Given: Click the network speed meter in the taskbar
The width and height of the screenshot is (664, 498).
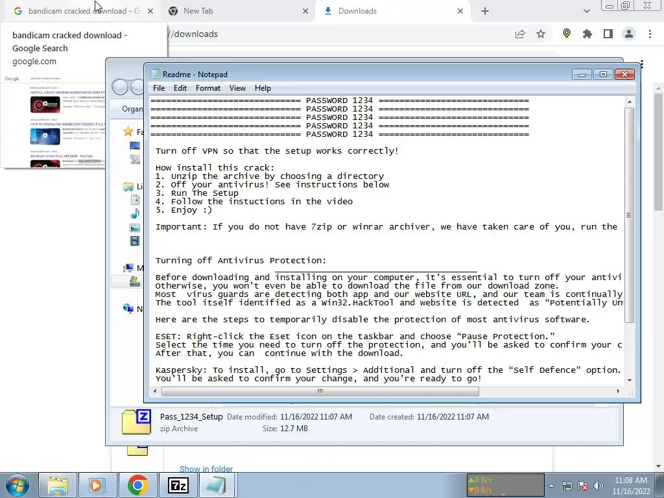Looking at the screenshot, I should [504, 485].
